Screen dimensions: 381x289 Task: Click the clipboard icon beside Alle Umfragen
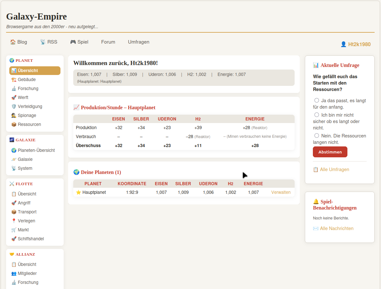pos(316,169)
